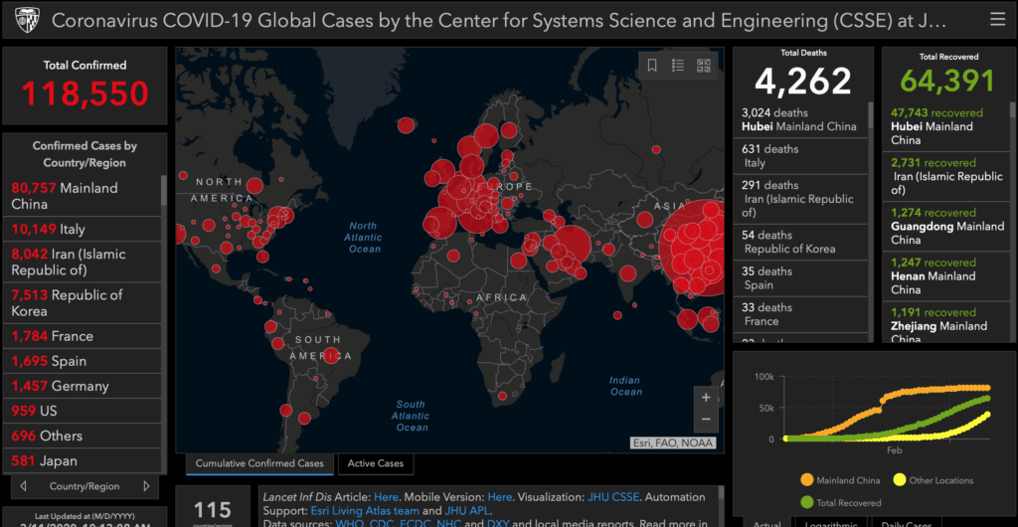Click the Esri, FAO, NOAA attribution
Screen dimensions: 1018x527
(673, 442)
